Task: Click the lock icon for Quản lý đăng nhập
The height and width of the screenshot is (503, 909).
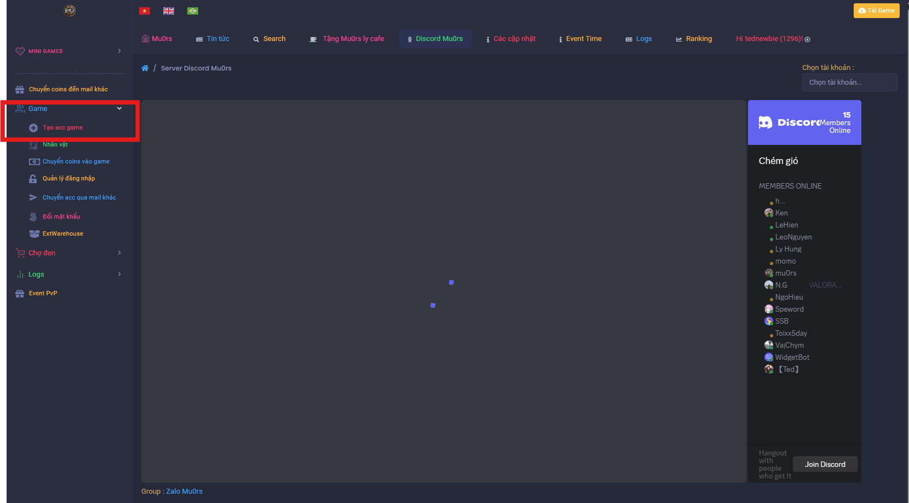Action: coord(33,178)
